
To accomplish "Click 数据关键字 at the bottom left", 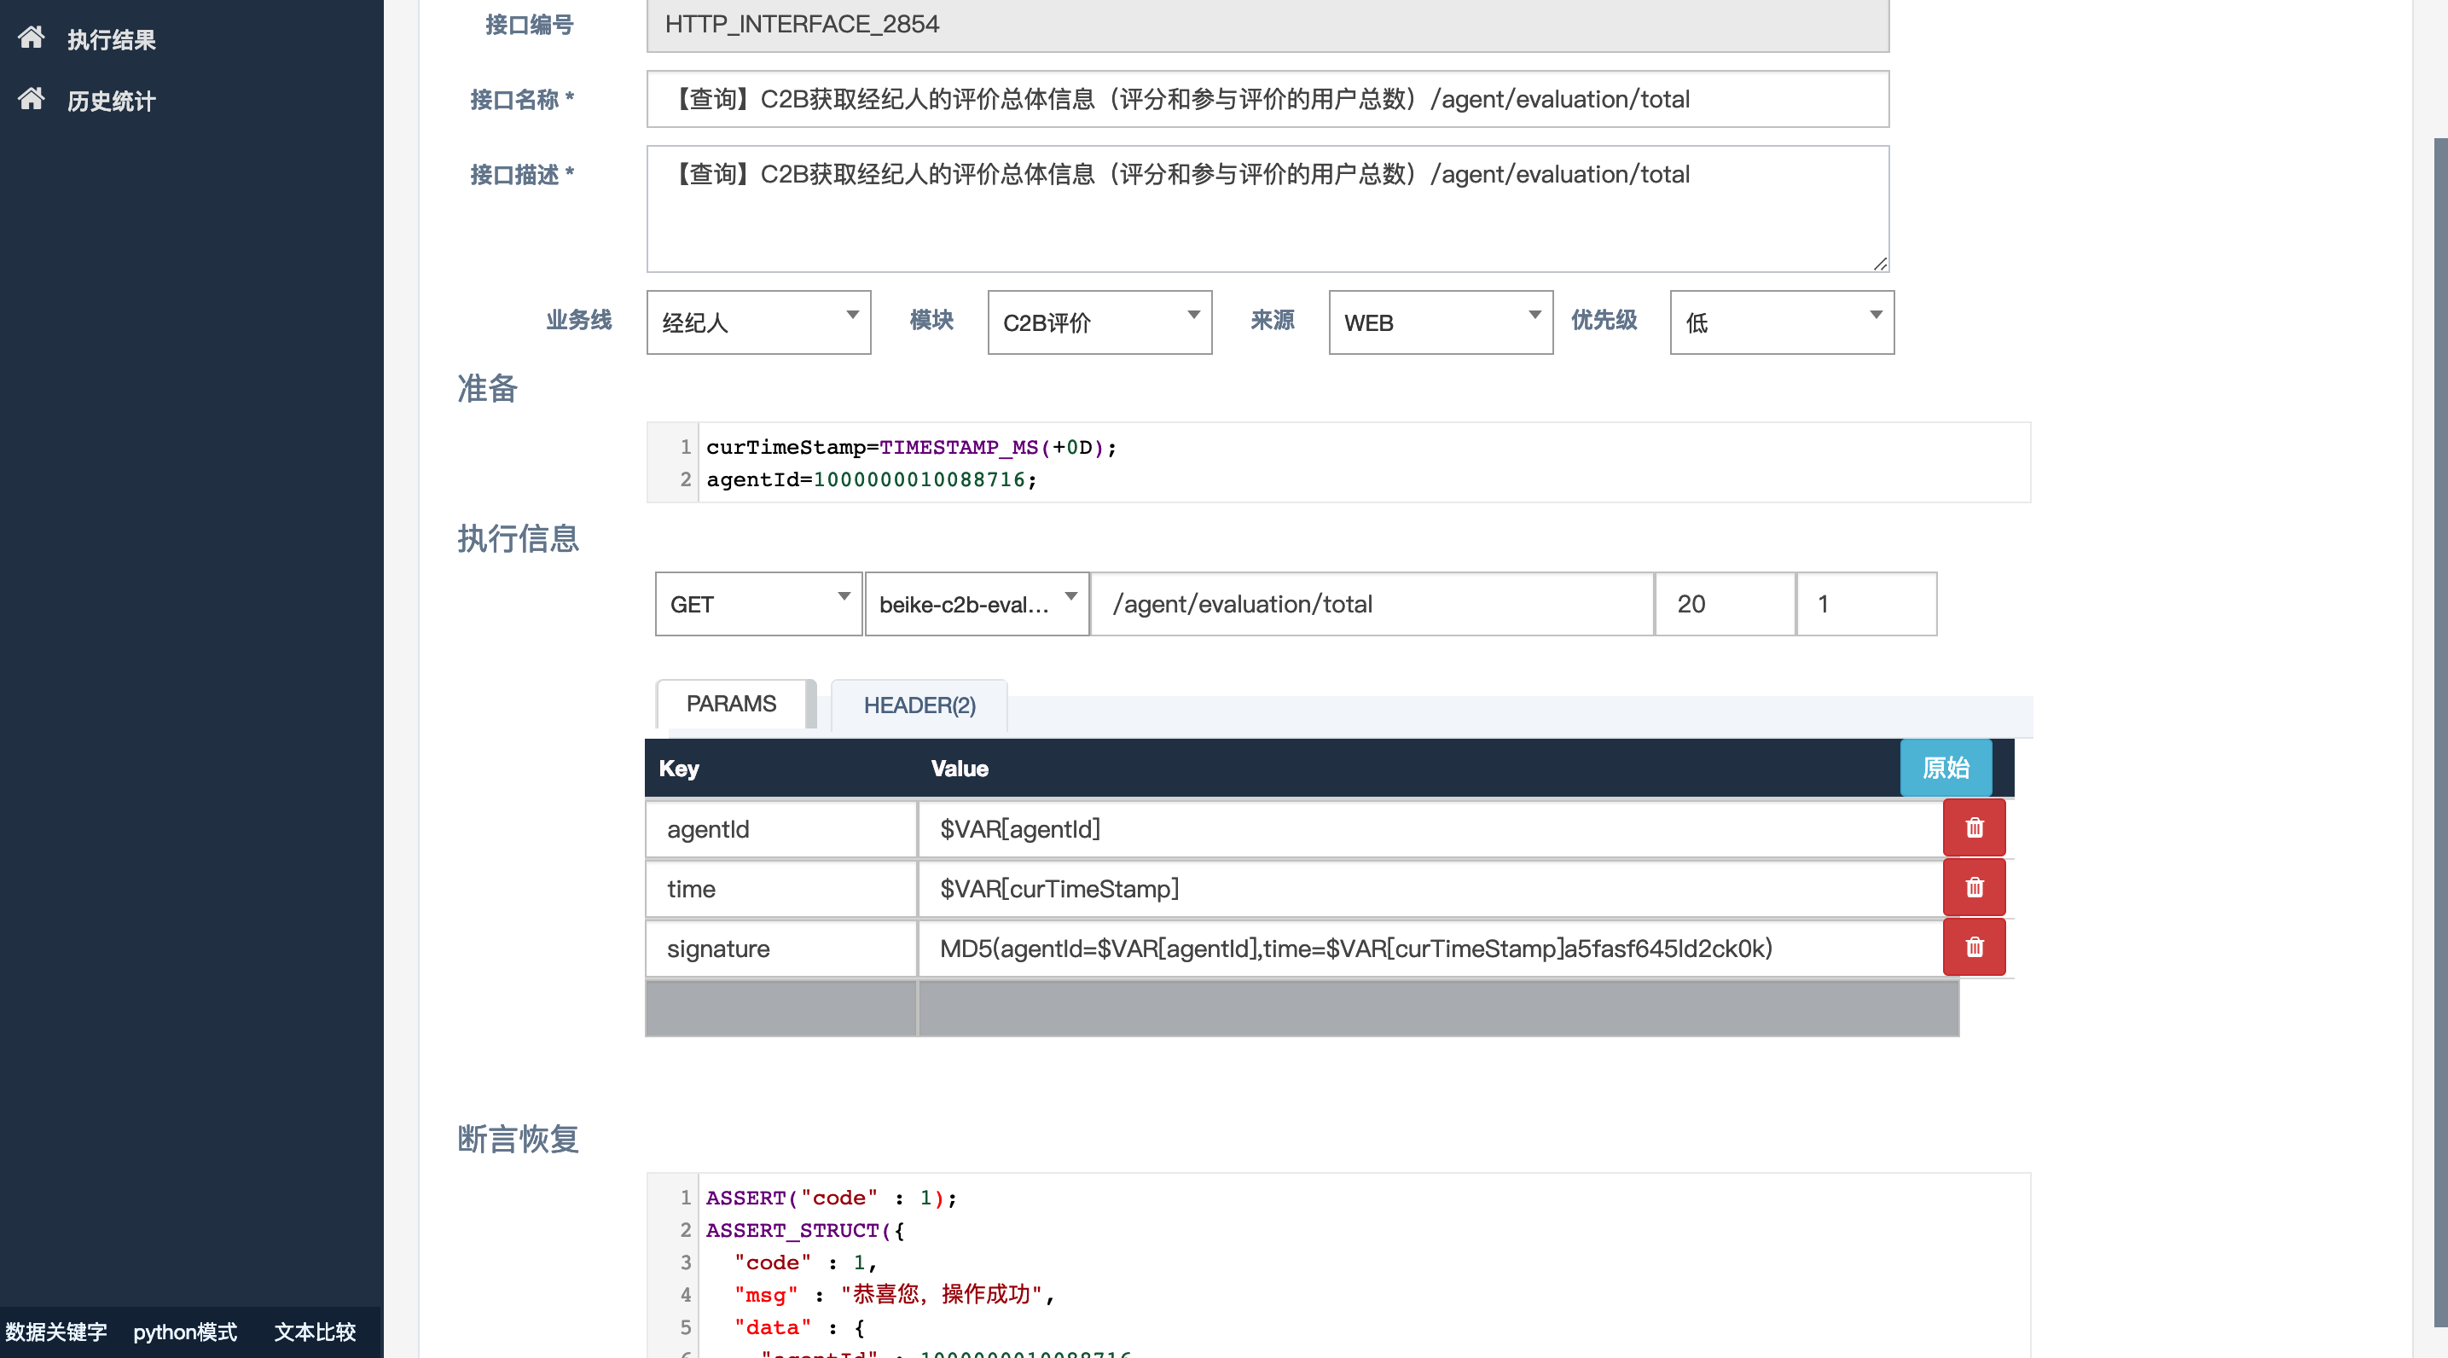I will click(56, 1332).
